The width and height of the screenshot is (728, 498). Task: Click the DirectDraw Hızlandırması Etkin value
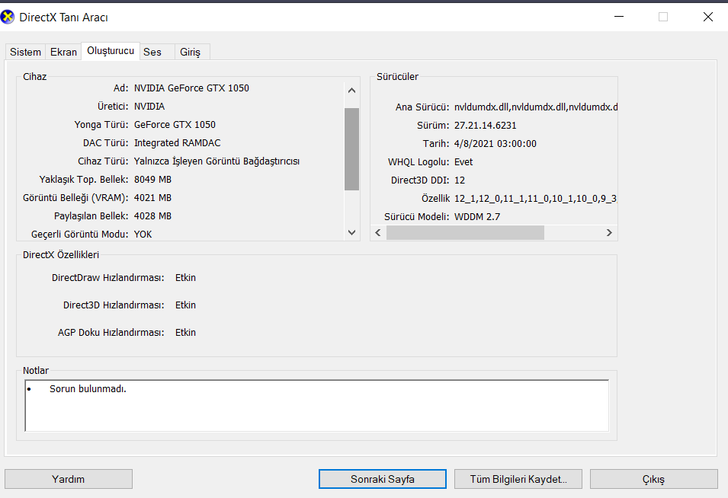(x=185, y=278)
